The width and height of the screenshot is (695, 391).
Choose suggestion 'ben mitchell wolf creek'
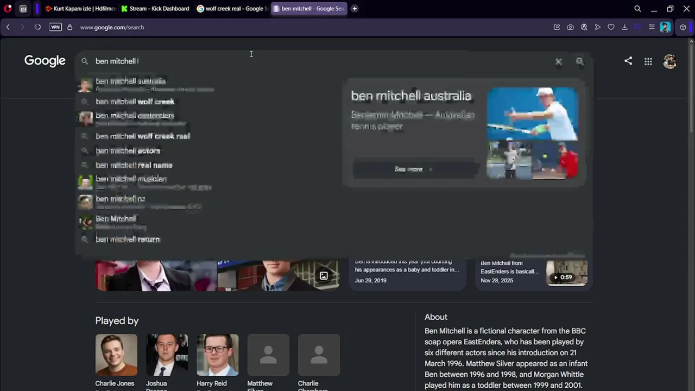tap(206, 102)
